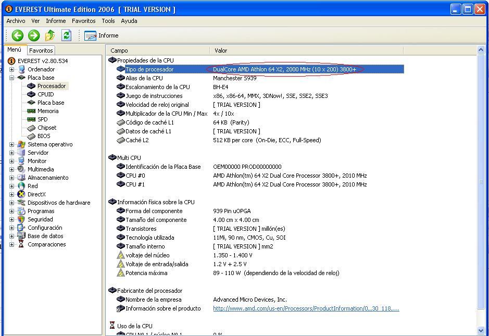The height and width of the screenshot is (336, 489).
Task: Click the vertical scrollbar down arrow
Action: tap(481, 330)
